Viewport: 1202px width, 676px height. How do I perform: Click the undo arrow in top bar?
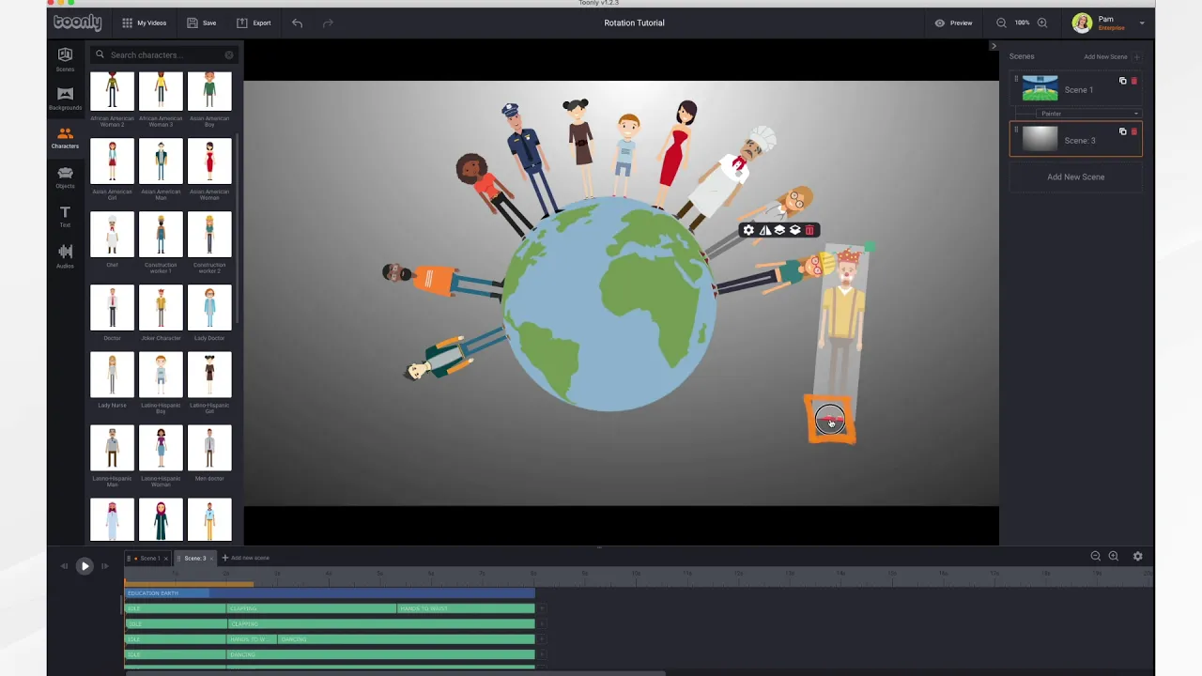(x=297, y=23)
